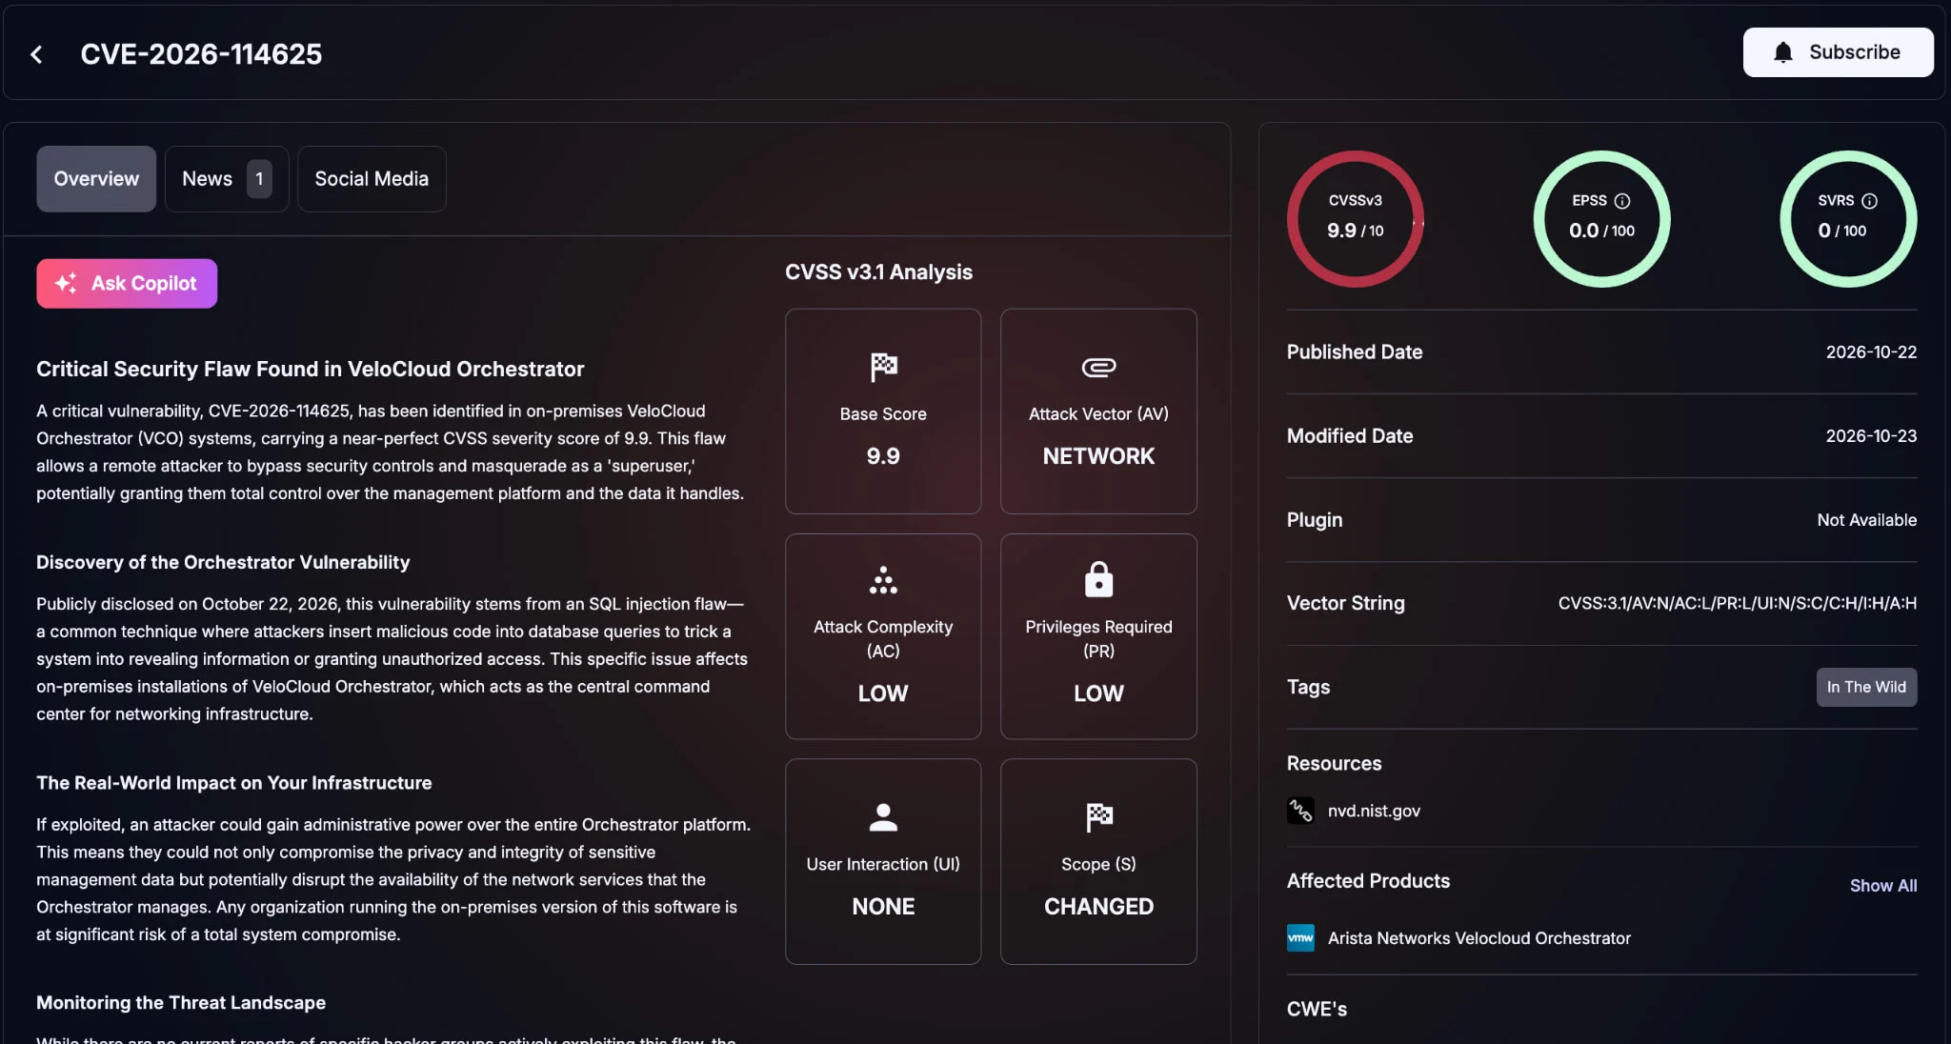Click the In The Wild tag
Screen dimensions: 1951x1044
(1866, 687)
